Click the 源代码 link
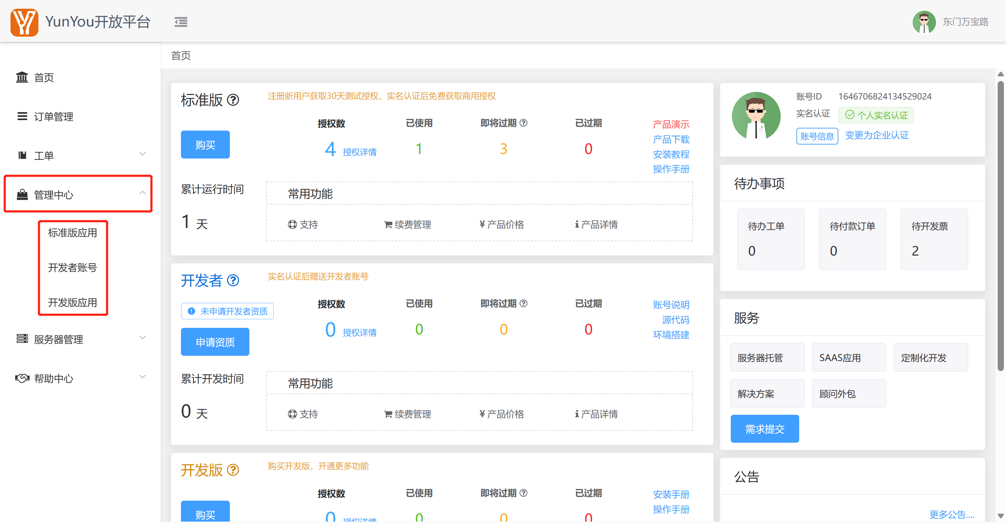1006x523 pixels. [x=676, y=320]
